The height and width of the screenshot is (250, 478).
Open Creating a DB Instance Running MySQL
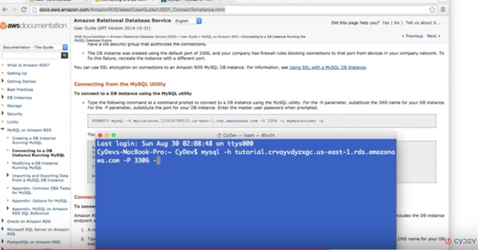pyautogui.click(x=34, y=140)
